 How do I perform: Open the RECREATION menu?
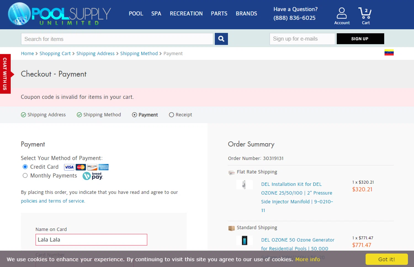click(x=186, y=13)
